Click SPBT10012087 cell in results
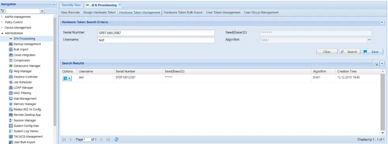 pos(138,77)
